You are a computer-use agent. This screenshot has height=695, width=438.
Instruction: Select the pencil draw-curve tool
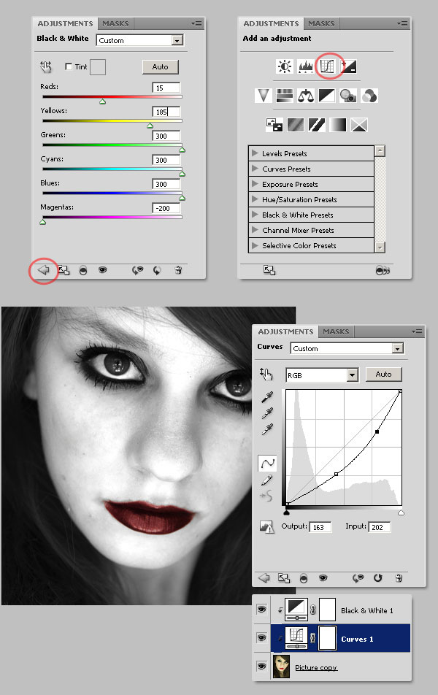pyautogui.click(x=267, y=480)
